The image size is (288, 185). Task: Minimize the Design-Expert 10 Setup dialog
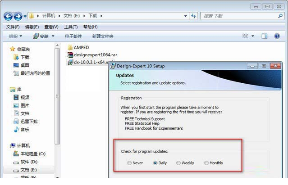(x=252, y=66)
